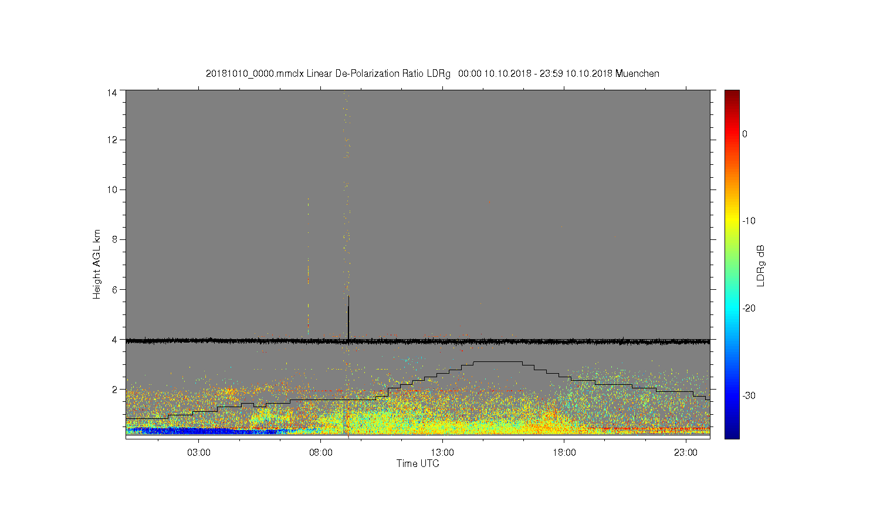Click the 08:00 time tick label

pos(321,453)
